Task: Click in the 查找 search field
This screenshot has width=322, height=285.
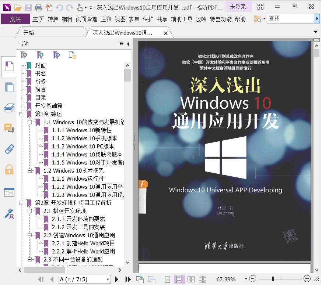Action: coord(290,19)
